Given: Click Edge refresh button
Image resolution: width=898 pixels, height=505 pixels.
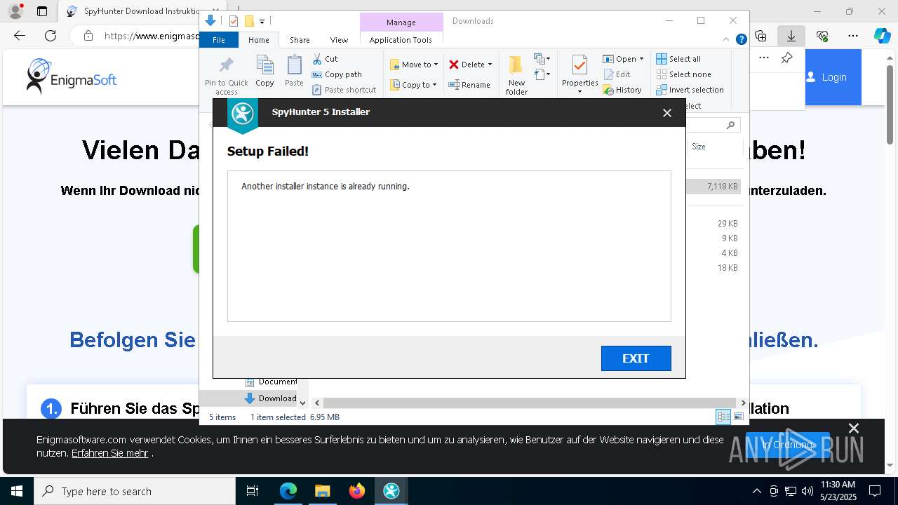Looking at the screenshot, I should [x=51, y=36].
